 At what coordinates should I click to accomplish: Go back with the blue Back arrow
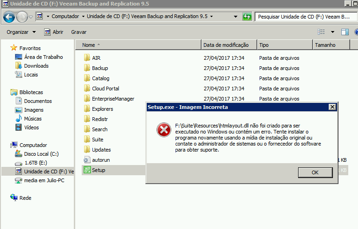[x=9, y=17]
